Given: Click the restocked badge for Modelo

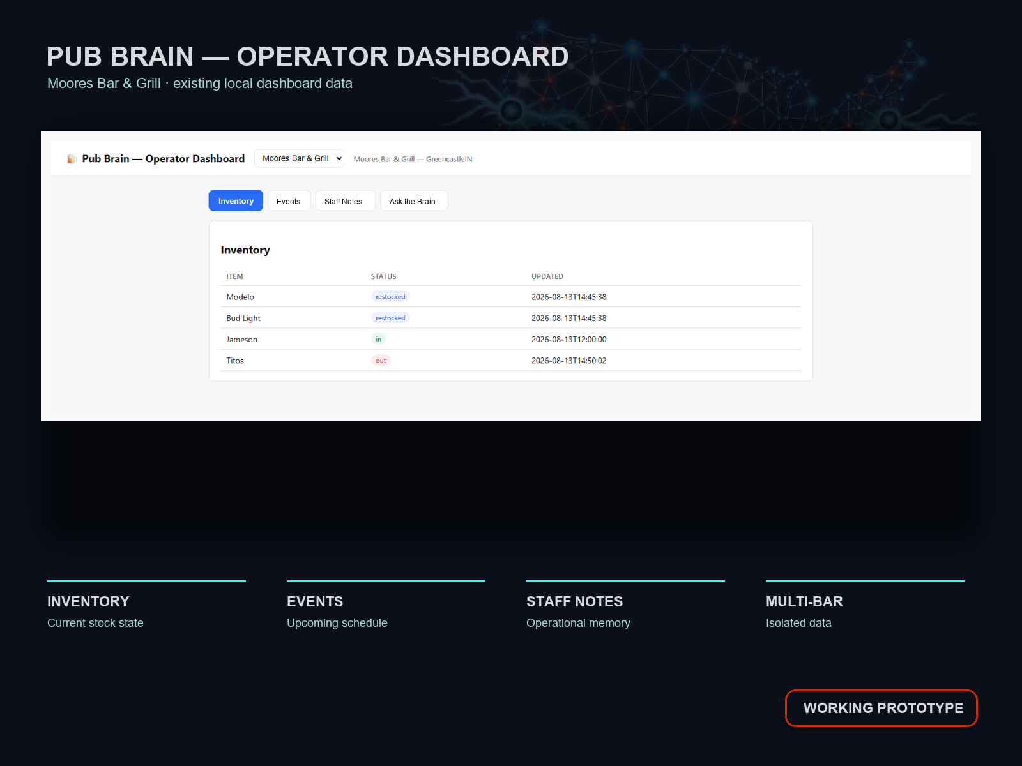Looking at the screenshot, I should coord(390,297).
